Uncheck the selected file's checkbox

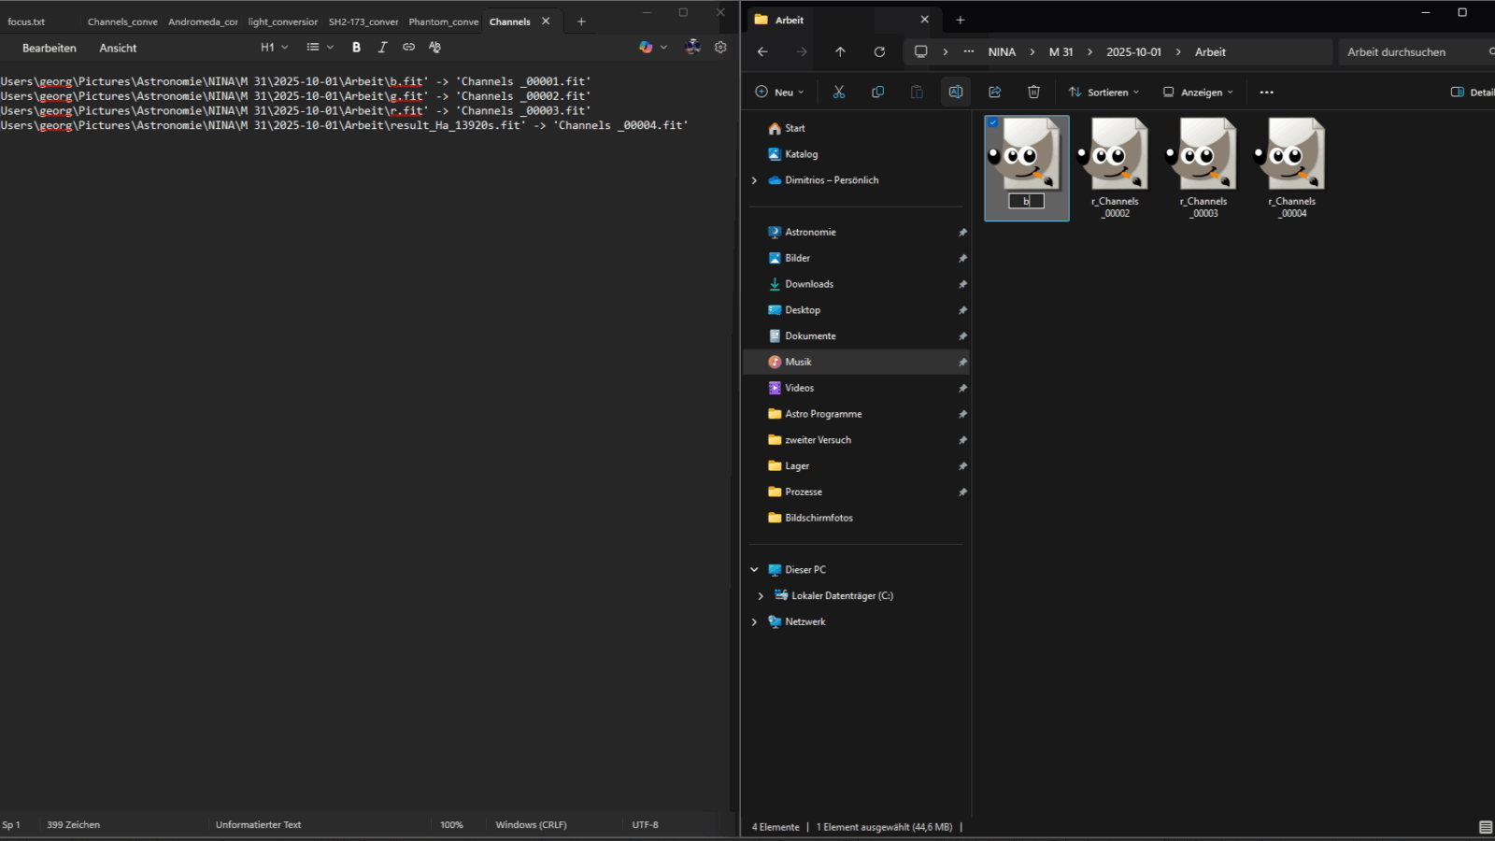(x=993, y=122)
